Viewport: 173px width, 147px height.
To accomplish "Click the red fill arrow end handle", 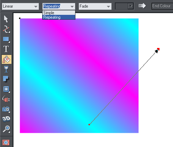I will pos(158,49).
